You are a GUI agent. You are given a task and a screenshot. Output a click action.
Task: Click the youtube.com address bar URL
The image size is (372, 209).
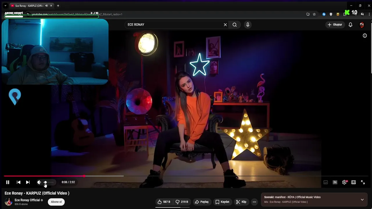[x=77, y=14]
